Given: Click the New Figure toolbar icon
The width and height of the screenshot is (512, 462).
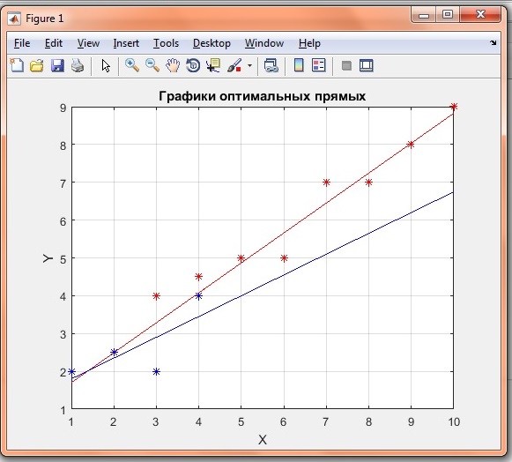Looking at the screenshot, I should (17, 65).
